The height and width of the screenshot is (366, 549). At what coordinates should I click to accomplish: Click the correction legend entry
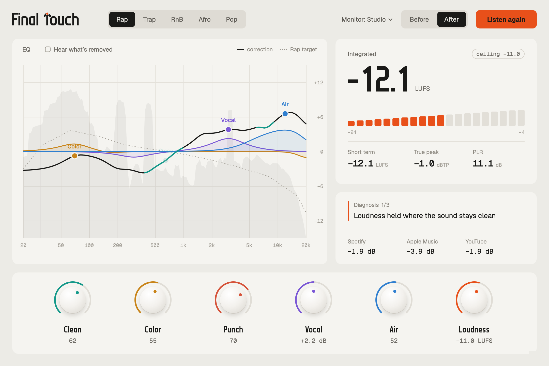pyautogui.click(x=255, y=49)
